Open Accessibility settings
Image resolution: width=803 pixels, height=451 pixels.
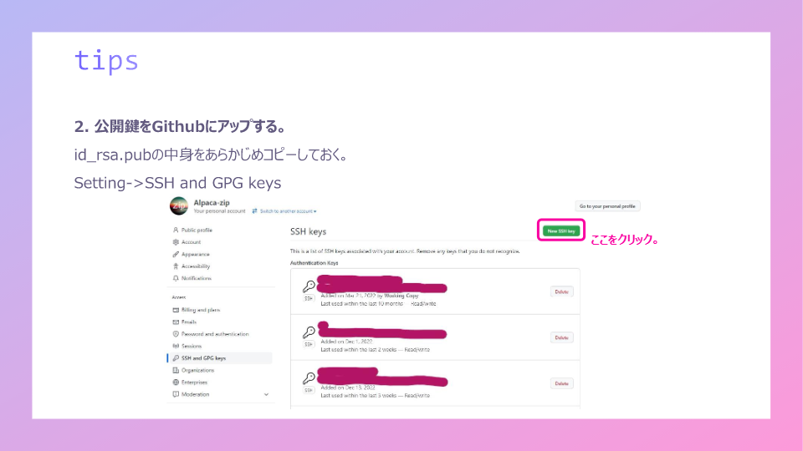196,266
